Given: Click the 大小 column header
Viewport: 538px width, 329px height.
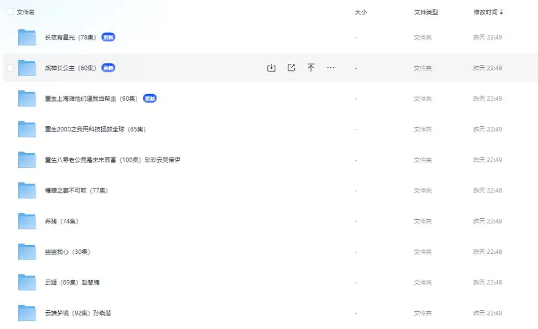Looking at the screenshot, I should (360, 12).
